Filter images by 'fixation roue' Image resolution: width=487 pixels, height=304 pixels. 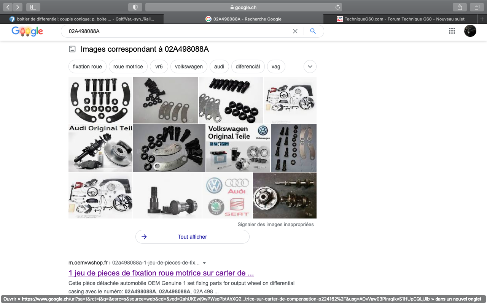88,66
